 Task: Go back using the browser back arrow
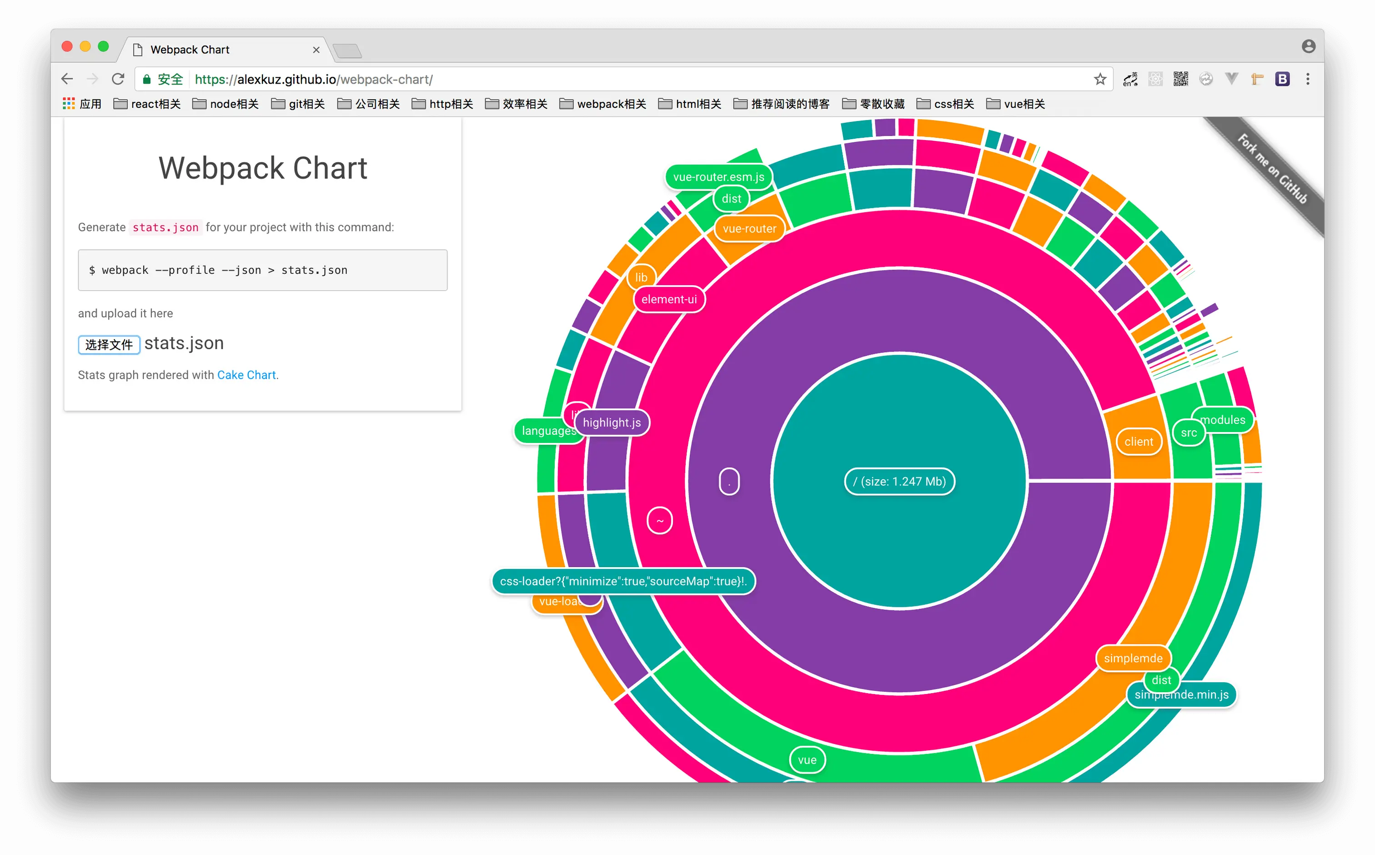(67, 79)
